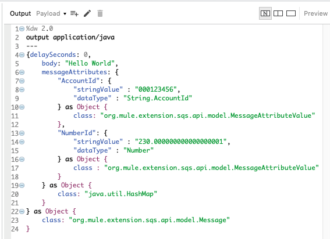Collapse the messageAttributes block on line 6
Image resolution: width=330 pixels, height=239 pixels.
pos(22,73)
